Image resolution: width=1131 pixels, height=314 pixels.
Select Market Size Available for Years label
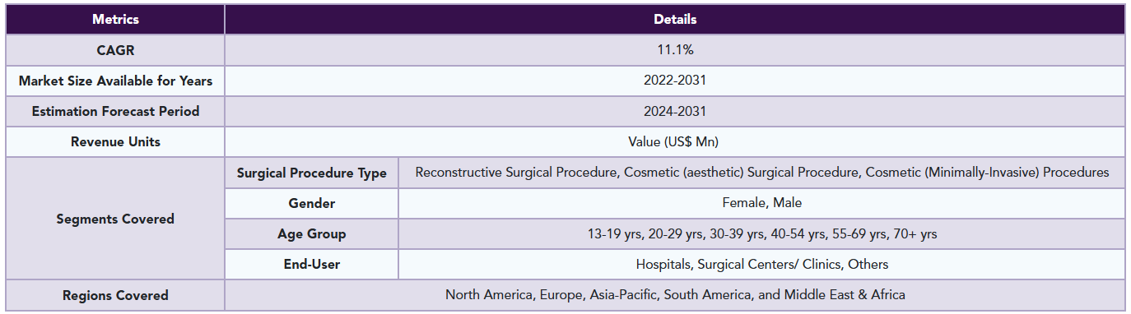(x=115, y=81)
